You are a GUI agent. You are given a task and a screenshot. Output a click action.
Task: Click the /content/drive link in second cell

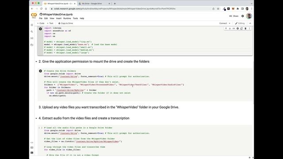(x=69, y=76)
